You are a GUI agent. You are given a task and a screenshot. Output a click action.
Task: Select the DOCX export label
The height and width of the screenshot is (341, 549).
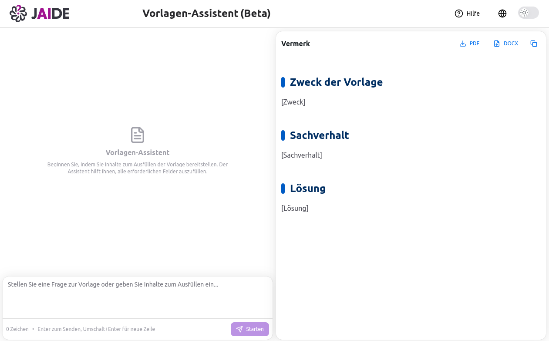[x=510, y=43]
